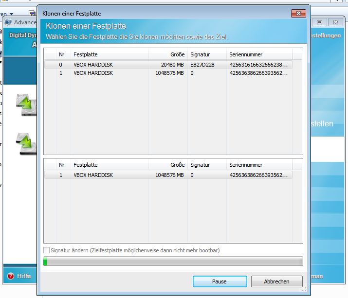Click the background window's close button

tap(335, 22)
